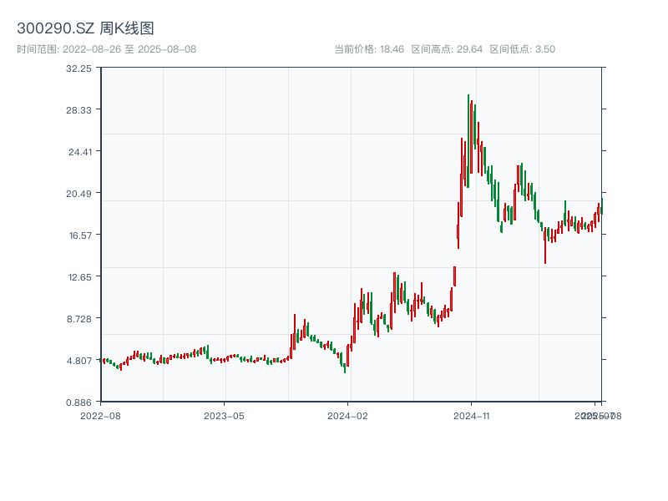Viewport: 668px width, 501px height.
Task: Click x-axis label 2024-11
Action: [471, 416]
